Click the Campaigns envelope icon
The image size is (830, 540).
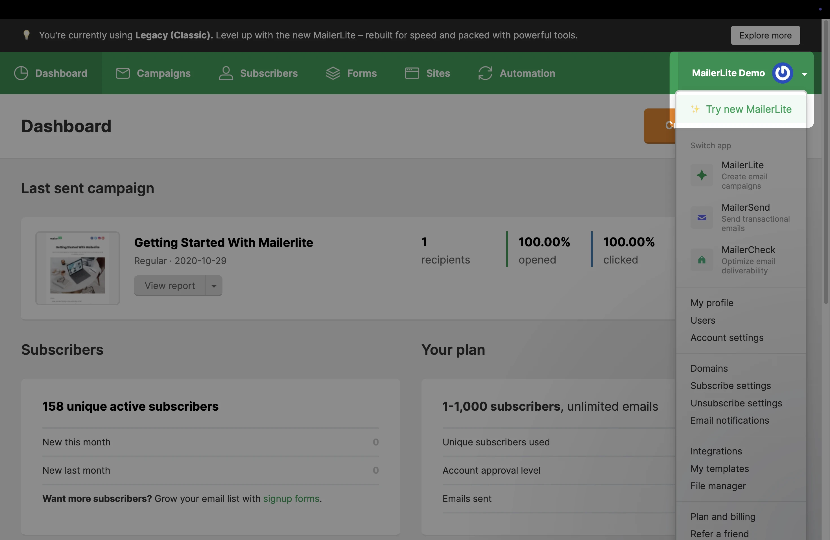tap(123, 73)
